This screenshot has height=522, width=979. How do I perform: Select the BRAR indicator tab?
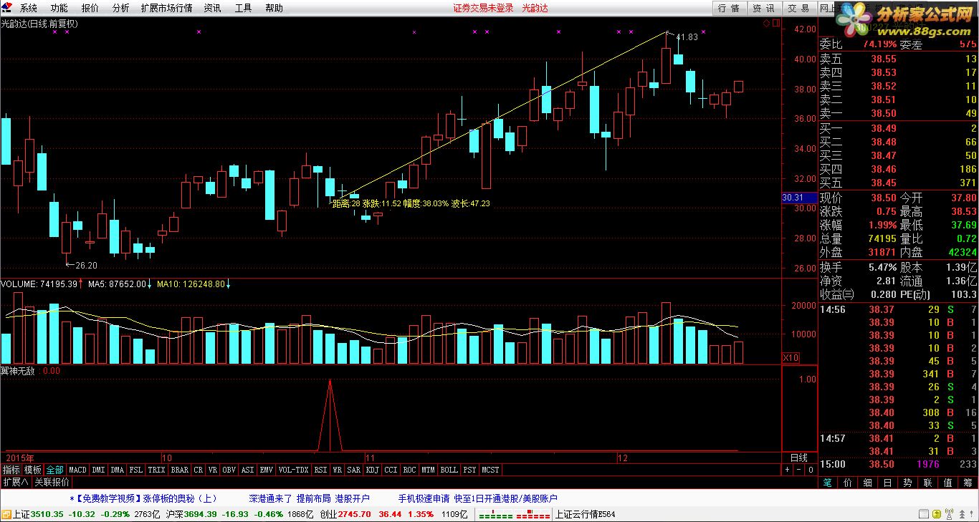pyautogui.click(x=180, y=470)
